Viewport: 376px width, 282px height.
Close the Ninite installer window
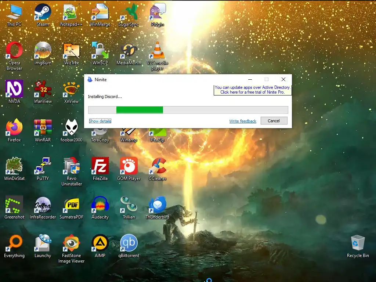coord(283,79)
